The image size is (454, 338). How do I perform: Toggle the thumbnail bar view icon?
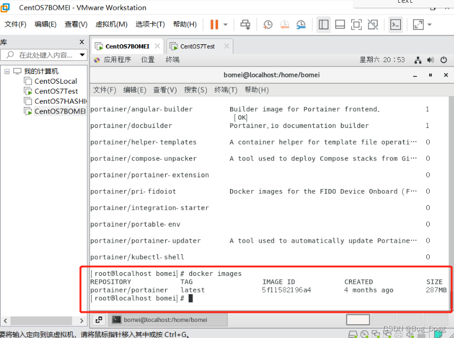[x=340, y=25]
